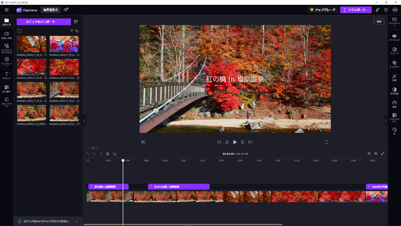This screenshot has height=226, width=401.
Task: Open the WM account avatar menu
Action: (395, 10)
